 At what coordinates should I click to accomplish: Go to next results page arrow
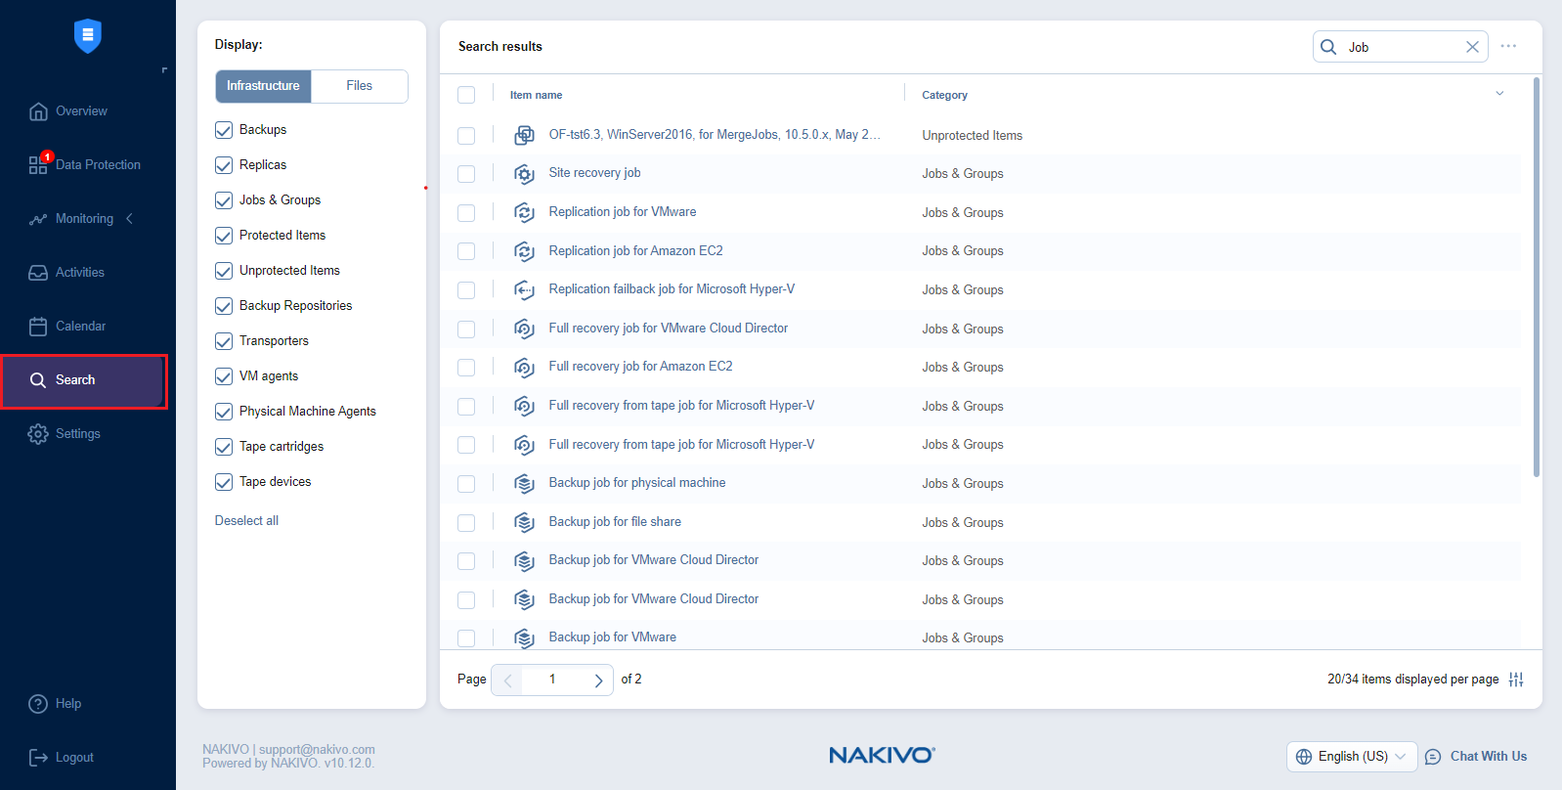tap(598, 680)
